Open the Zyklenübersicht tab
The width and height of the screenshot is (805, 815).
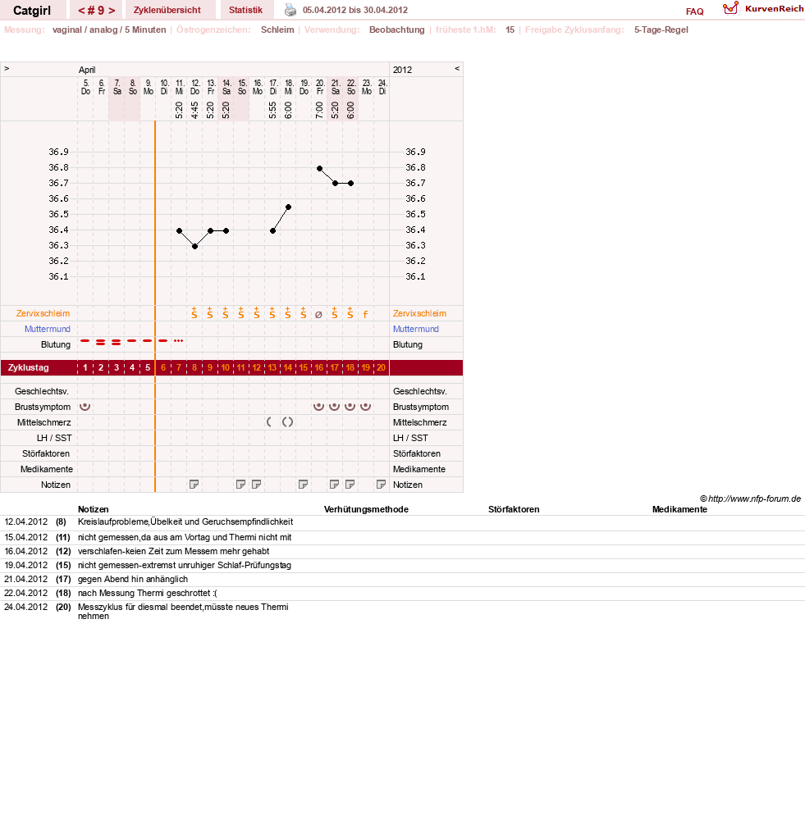click(x=167, y=10)
